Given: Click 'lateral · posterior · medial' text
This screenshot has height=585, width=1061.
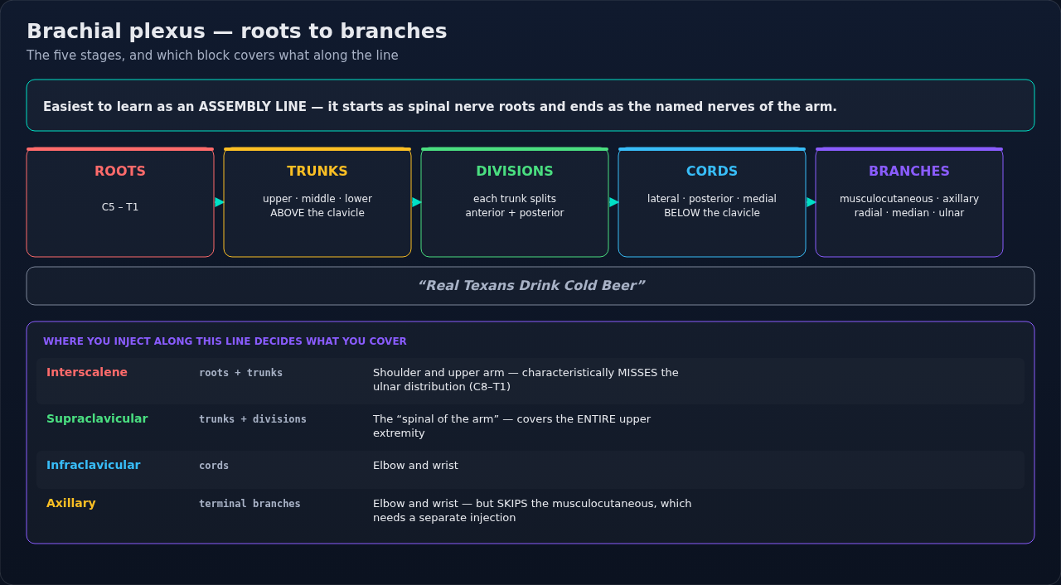Looking at the screenshot, I should [x=712, y=199].
